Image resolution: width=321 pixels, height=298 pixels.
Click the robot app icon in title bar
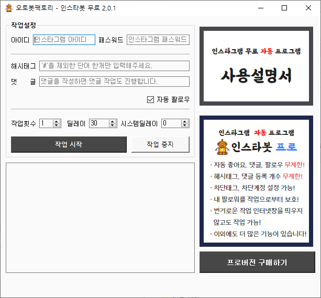(x=9, y=8)
